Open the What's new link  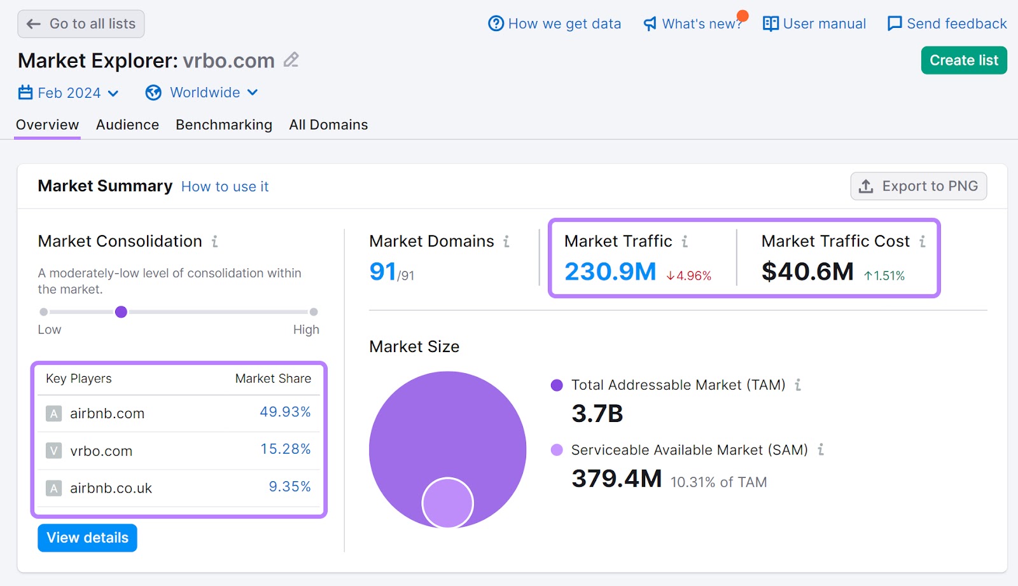pos(693,24)
